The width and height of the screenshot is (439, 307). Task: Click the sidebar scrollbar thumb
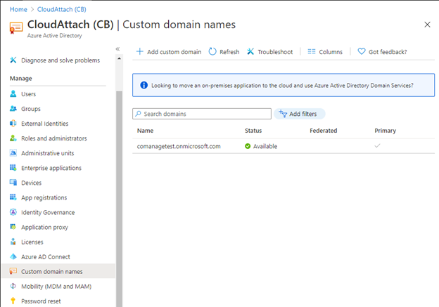[x=120, y=199]
